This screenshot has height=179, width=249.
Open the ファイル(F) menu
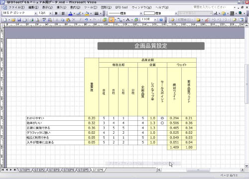point(16,7)
